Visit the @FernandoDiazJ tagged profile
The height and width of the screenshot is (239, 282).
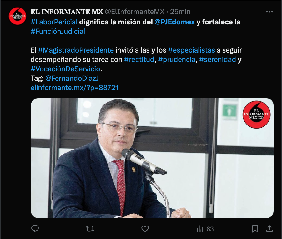tap(72, 78)
